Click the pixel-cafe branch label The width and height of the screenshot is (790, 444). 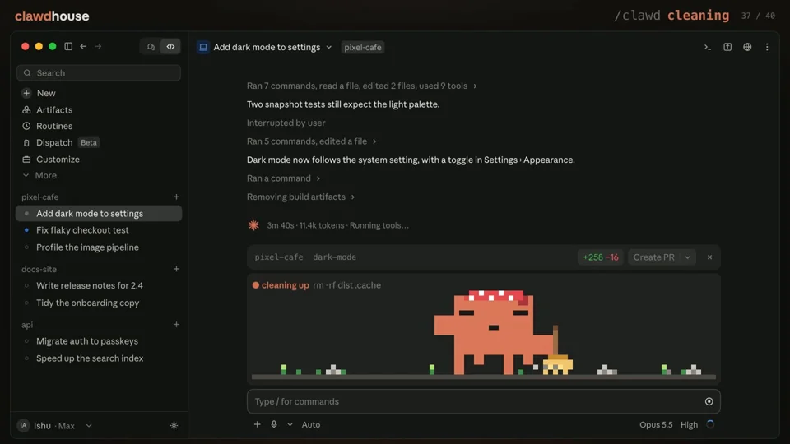(x=279, y=257)
